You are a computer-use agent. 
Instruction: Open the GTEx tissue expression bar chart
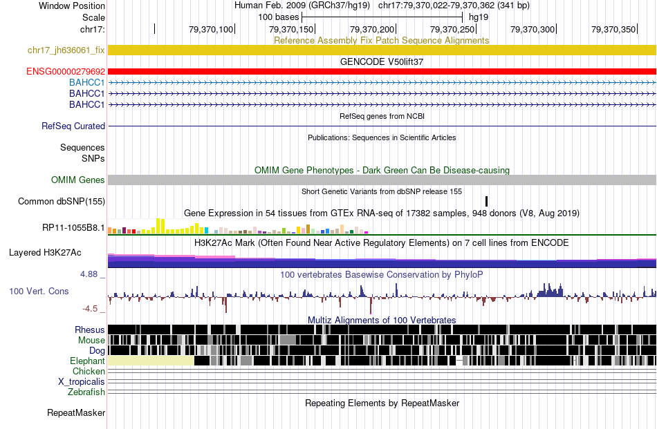point(238,226)
